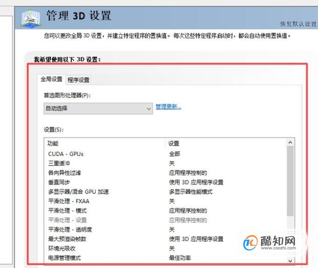Viewport: 318px width, 268px height.
Task: Open the 管理更新... link
Action: (168, 107)
